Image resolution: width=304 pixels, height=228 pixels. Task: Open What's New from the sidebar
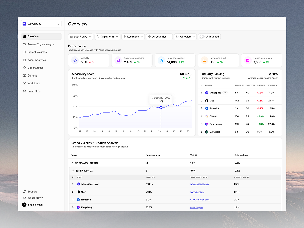point(34,198)
